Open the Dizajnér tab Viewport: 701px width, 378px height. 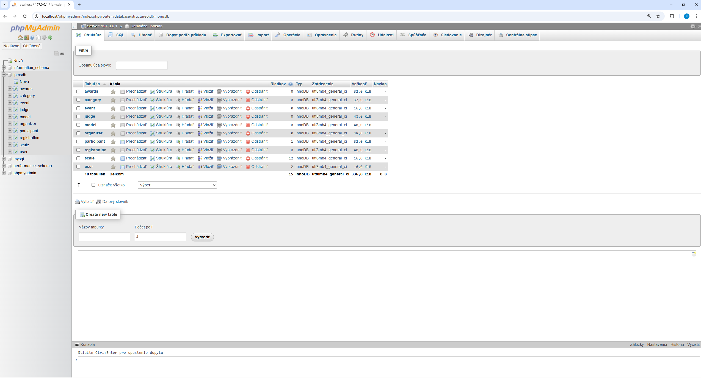pyautogui.click(x=480, y=35)
